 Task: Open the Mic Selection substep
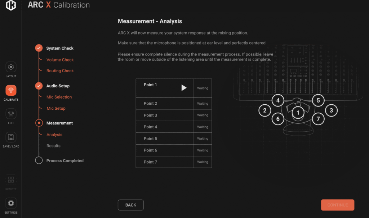coord(59,97)
